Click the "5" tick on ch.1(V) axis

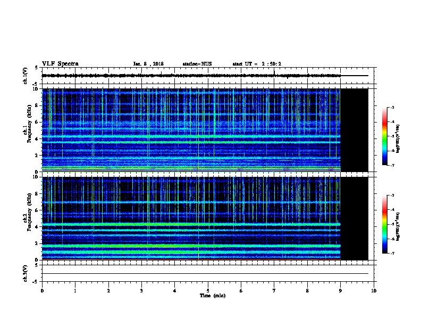coord(36,68)
